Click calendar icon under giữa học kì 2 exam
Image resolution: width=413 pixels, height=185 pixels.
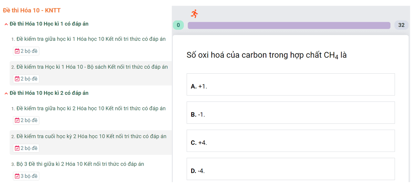pyautogui.click(x=17, y=120)
